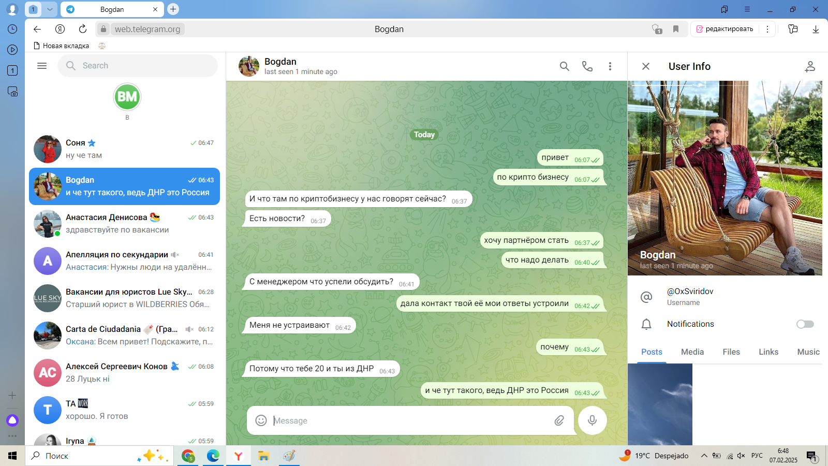Add a sidebar item with plus icon
Image resolution: width=828 pixels, height=466 pixels.
tap(12, 395)
